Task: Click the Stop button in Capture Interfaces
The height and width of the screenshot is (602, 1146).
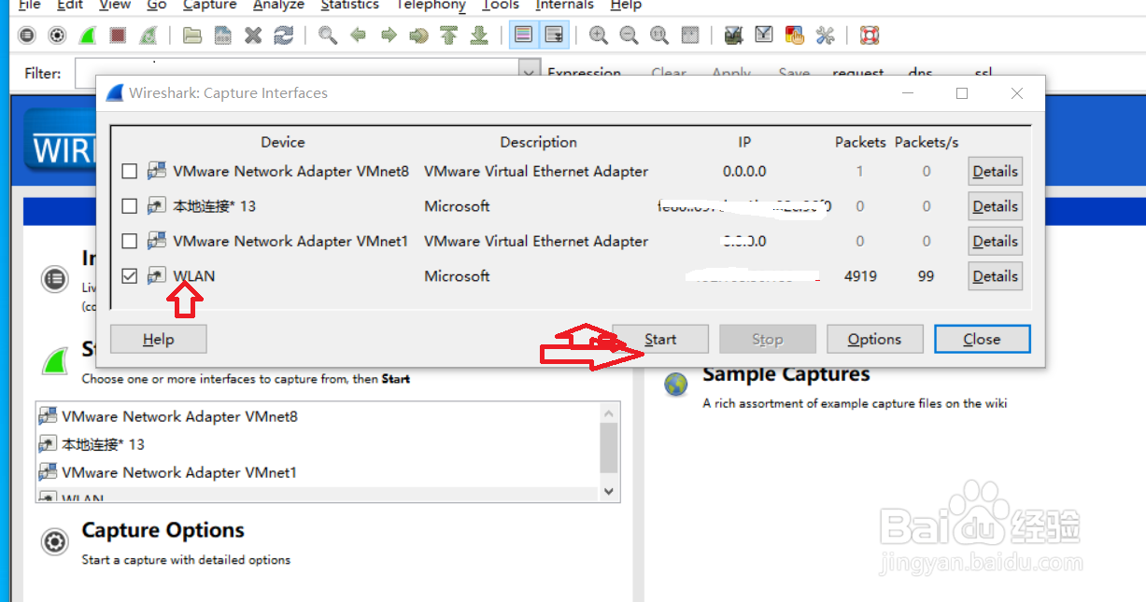Action: click(x=768, y=339)
